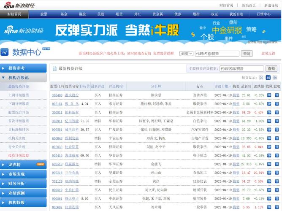The width and height of the screenshot is (282, 211).
Task: Open the 机构关注度 sidebar link
Action: tap(17, 138)
